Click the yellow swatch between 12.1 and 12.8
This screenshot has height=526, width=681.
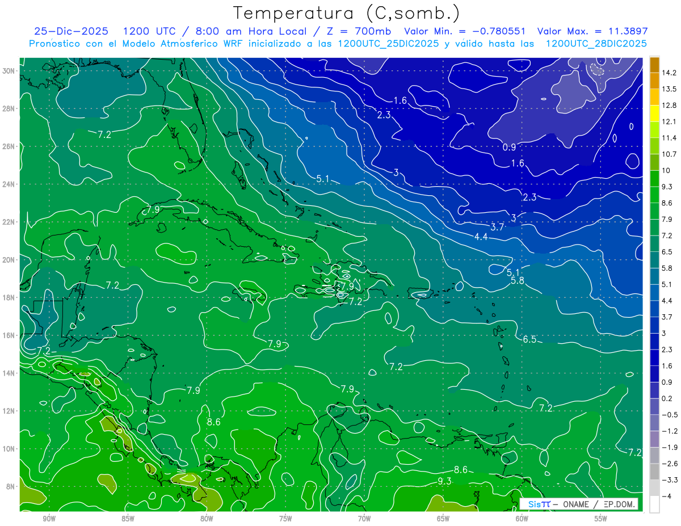654,113
